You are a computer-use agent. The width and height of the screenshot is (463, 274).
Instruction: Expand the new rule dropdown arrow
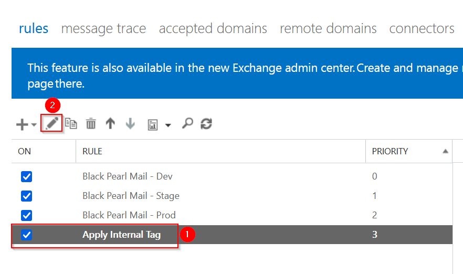pos(34,125)
